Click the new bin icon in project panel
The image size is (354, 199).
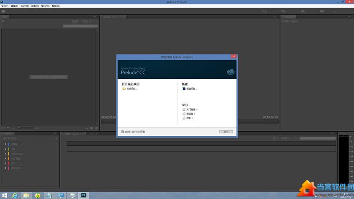91,128
